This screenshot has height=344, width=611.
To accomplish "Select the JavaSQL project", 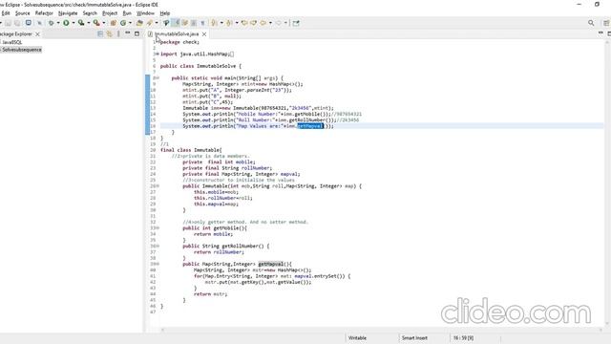I will pyautogui.click(x=12, y=42).
